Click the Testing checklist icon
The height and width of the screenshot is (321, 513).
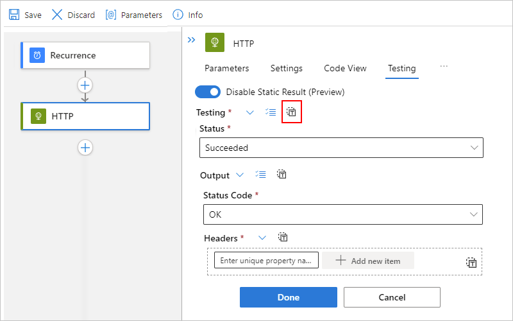click(x=271, y=112)
